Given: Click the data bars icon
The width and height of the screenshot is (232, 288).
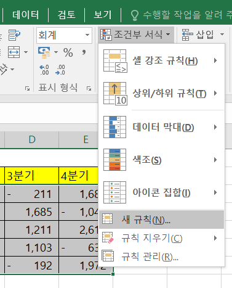Looking at the screenshot, I should pyautogui.click(x=114, y=127).
